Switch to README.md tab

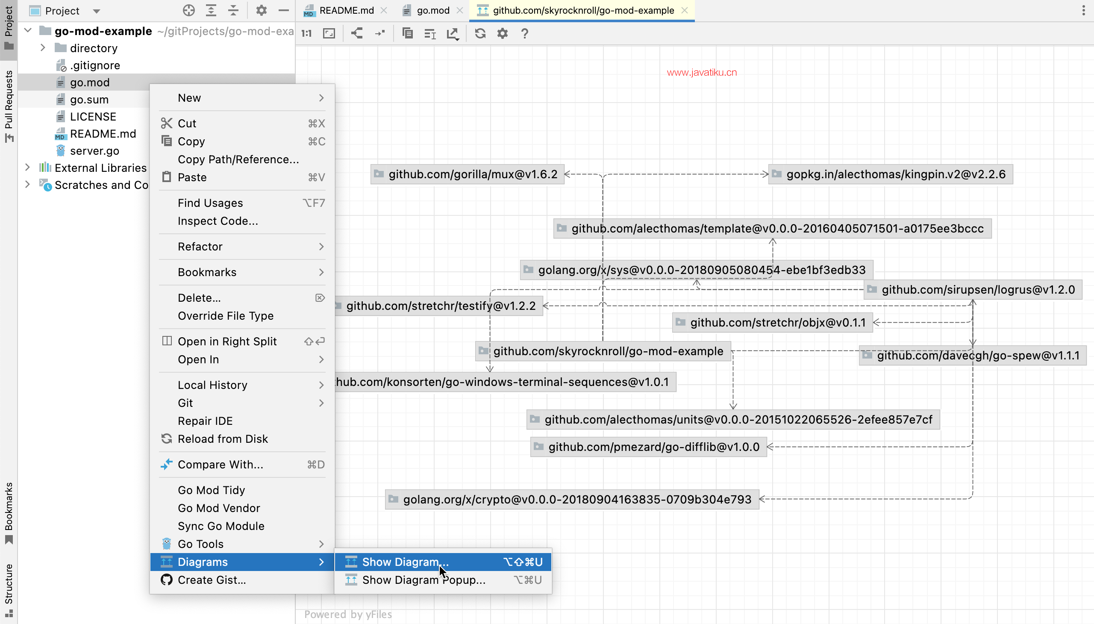(346, 10)
